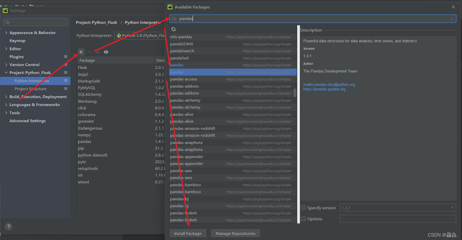Enable the Options checkbox
This screenshot has width=462, height=240.
click(304, 219)
